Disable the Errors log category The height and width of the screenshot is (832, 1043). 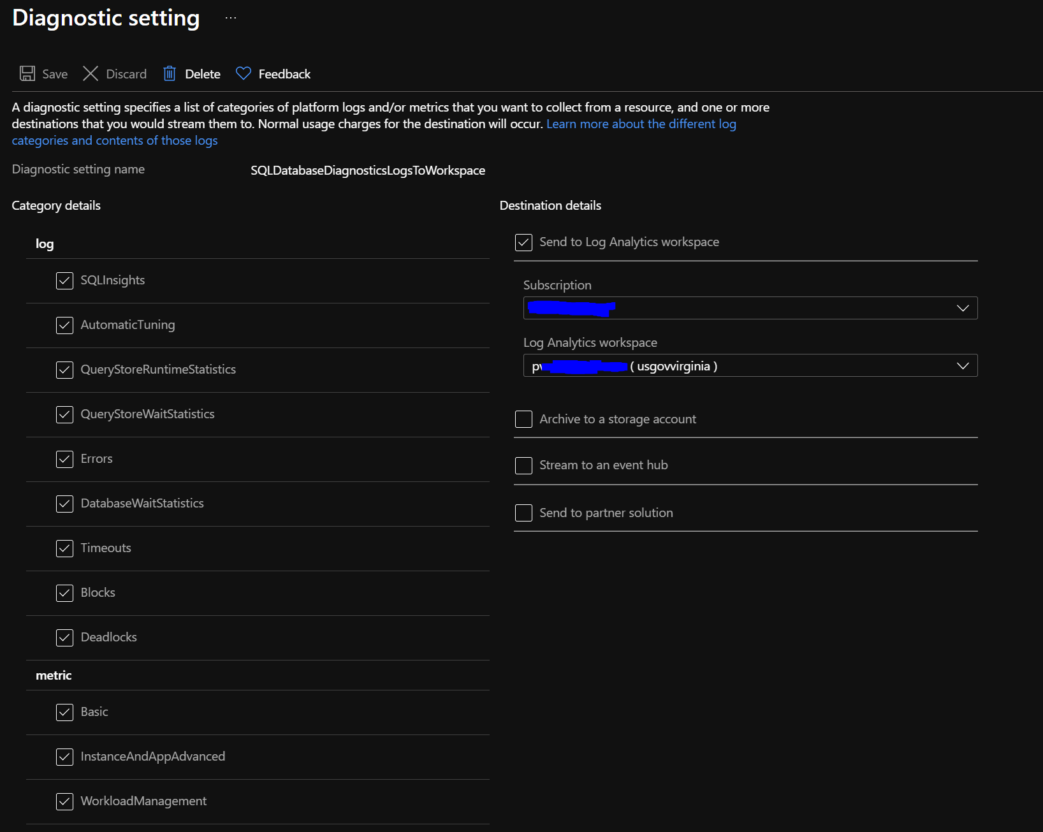tap(64, 459)
